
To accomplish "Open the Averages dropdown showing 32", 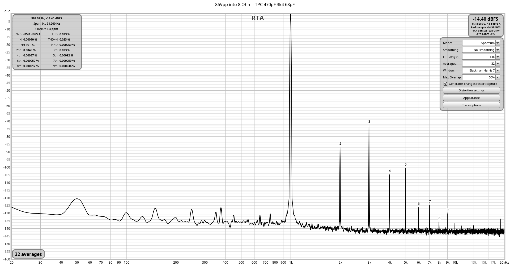I will point(498,64).
